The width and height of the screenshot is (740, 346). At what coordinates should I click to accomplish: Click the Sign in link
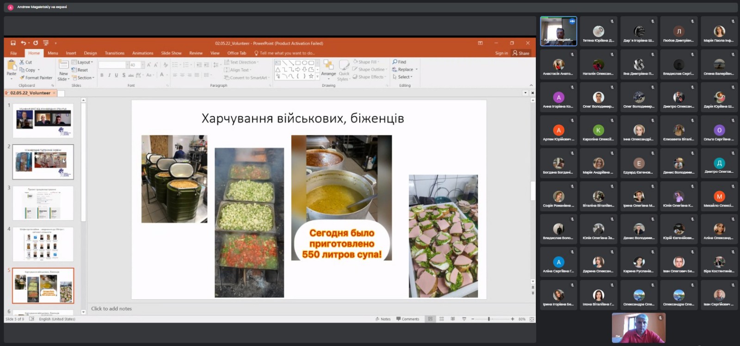(501, 53)
